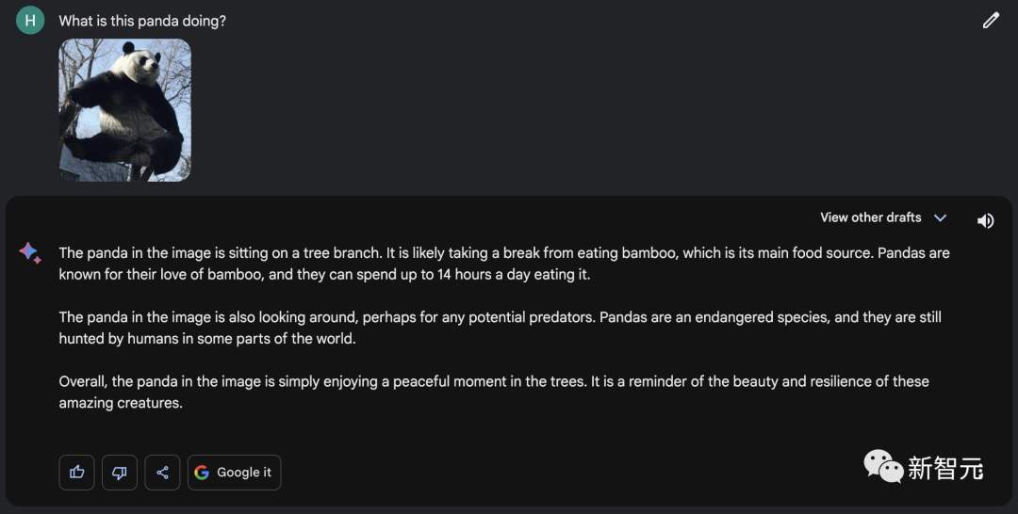This screenshot has width=1018, height=514.
Task: Click the 新智元 watermark text
Action: [x=945, y=468]
